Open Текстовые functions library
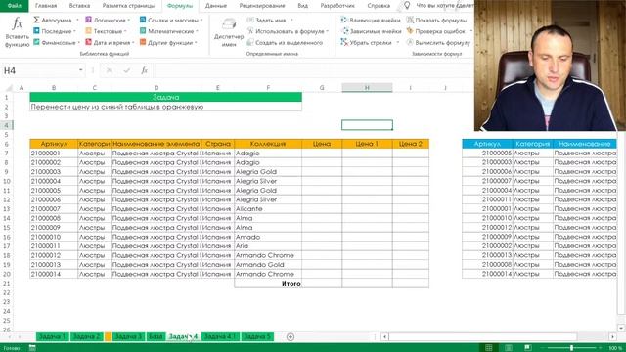Screen dimensions: 626x352 click(x=107, y=31)
